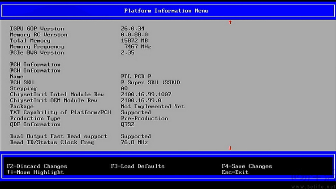Select the Memory RC Version entry
This screenshot has height=189, width=336.
coord(39,35)
